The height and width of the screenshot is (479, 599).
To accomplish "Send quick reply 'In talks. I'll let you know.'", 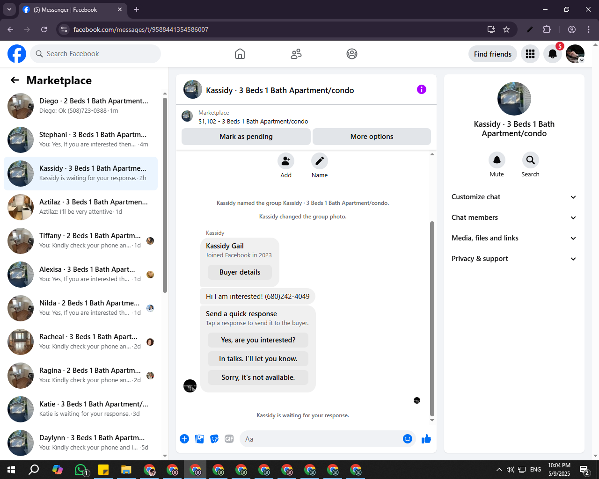I will click(258, 359).
